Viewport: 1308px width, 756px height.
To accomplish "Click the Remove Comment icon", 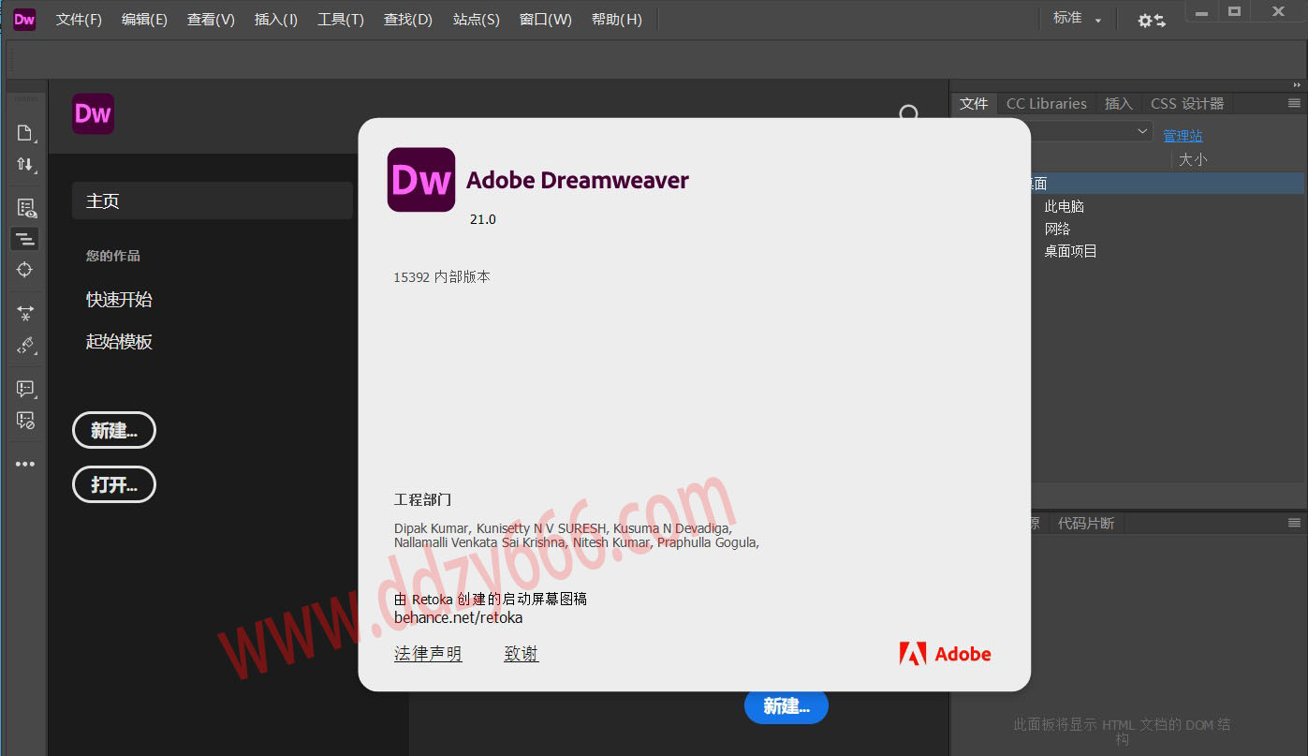I will point(25,420).
